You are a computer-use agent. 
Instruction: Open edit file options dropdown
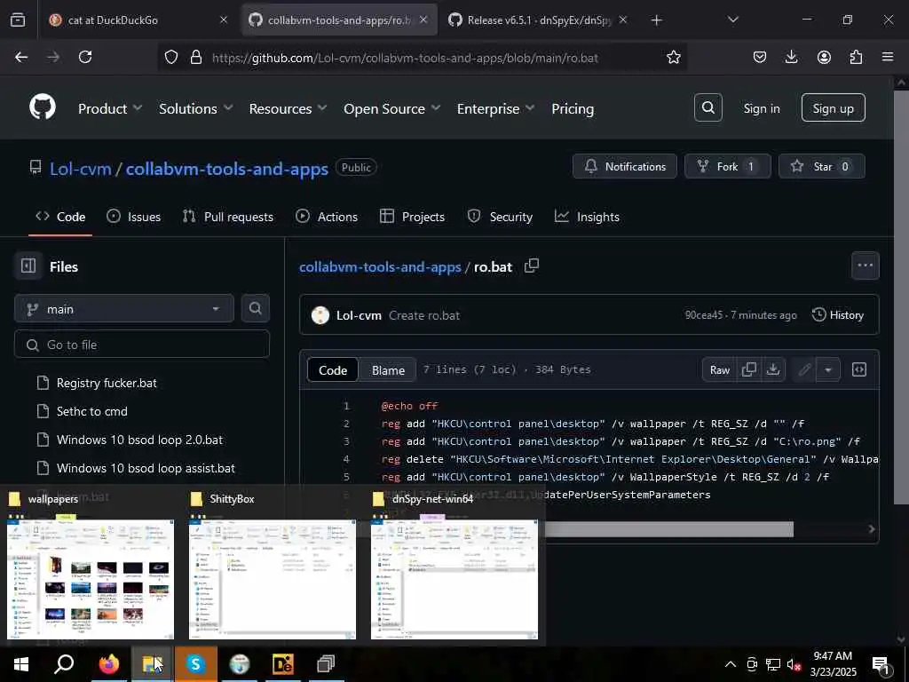tap(828, 369)
